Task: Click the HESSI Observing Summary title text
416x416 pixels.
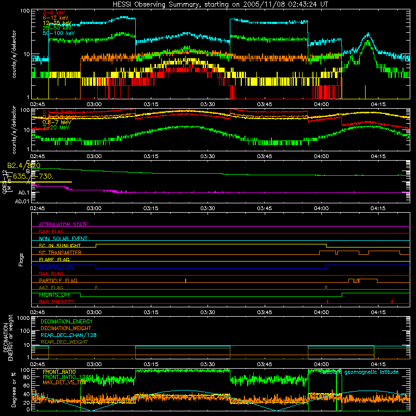Action: tap(220, 5)
